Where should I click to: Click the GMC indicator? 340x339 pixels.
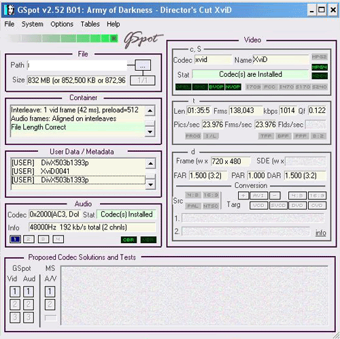(200, 87)
